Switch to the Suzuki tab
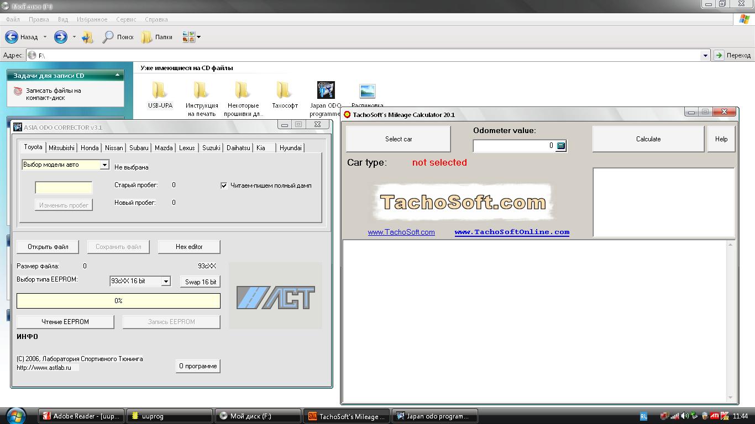This screenshot has height=424, width=755. point(211,147)
